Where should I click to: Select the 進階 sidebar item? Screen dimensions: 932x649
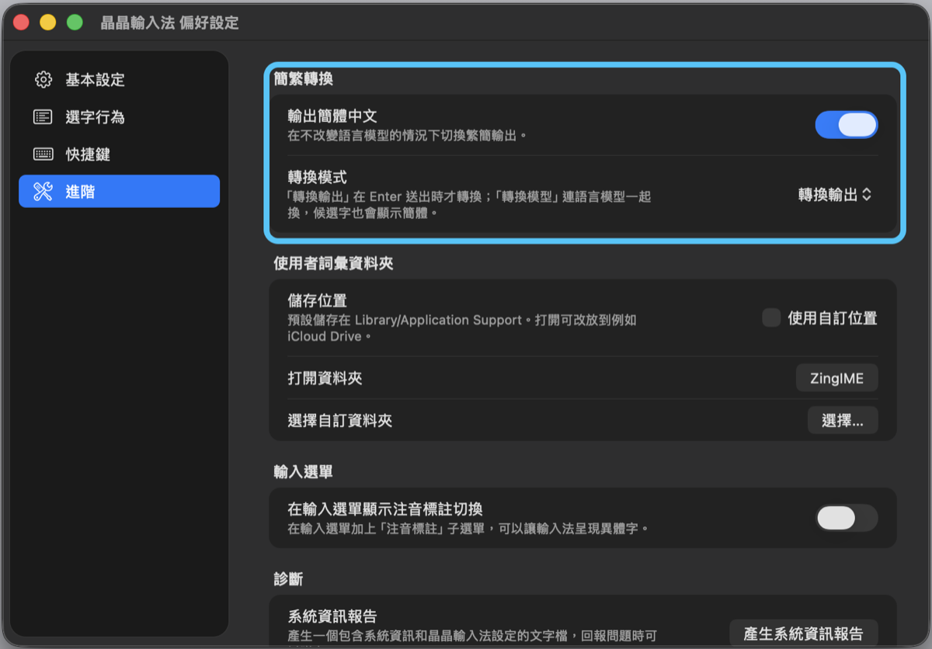tap(119, 191)
